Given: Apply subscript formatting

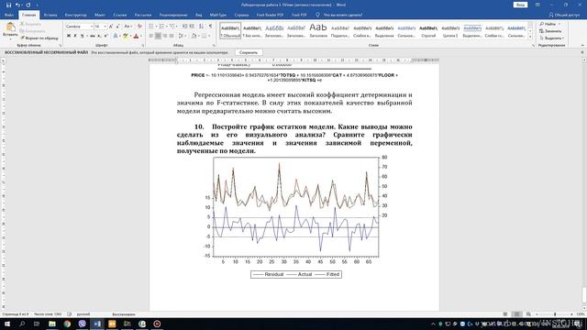Looking at the screenshot, I should [x=99, y=36].
